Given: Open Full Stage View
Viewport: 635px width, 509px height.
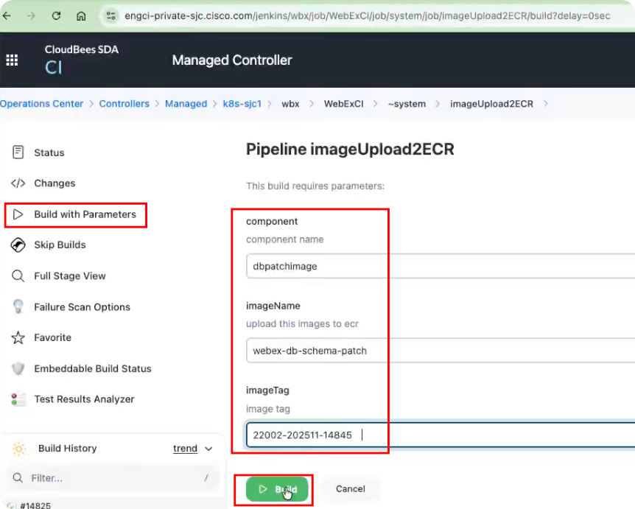Looking at the screenshot, I should point(70,276).
